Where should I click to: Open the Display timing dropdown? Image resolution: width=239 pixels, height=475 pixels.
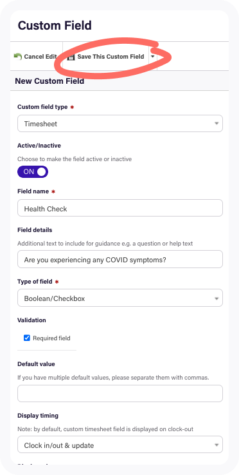pos(120,445)
